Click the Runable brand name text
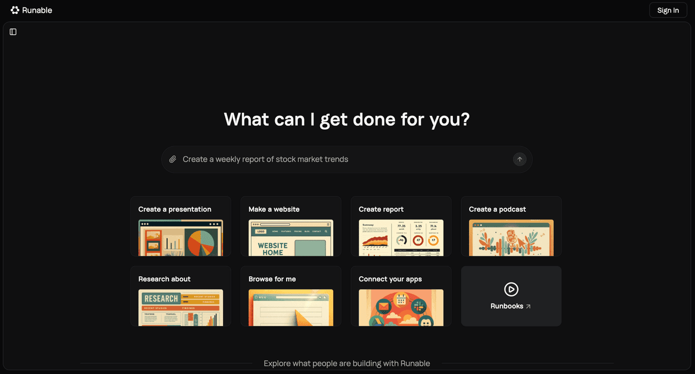Image resolution: width=695 pixels, height=374 pixels. (x=37, y=10)
